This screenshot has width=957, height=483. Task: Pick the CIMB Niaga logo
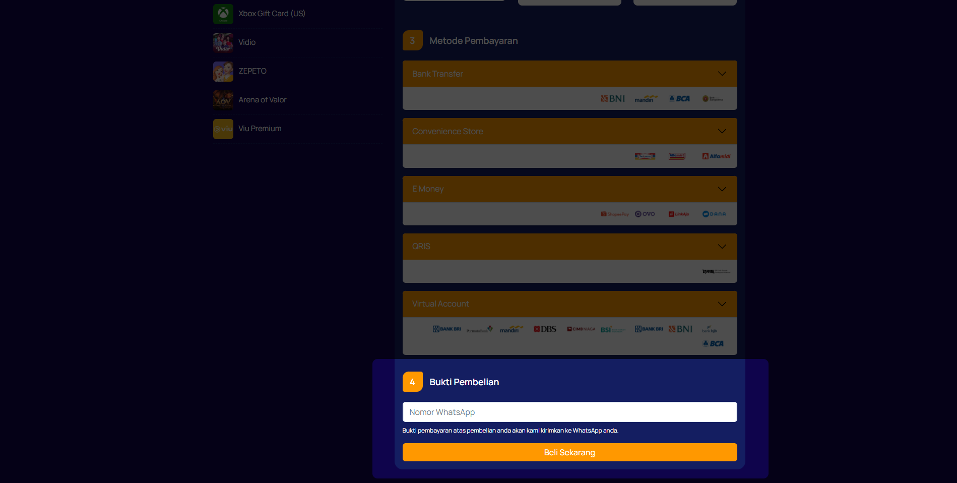click(581, 329)
